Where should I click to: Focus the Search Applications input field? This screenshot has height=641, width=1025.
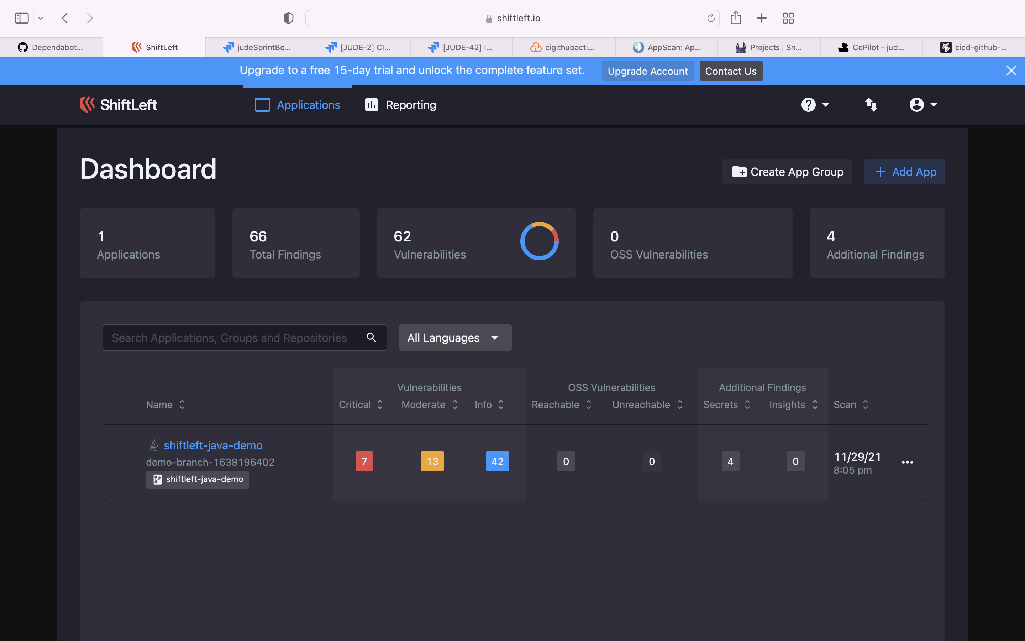[x=231, y=338]
